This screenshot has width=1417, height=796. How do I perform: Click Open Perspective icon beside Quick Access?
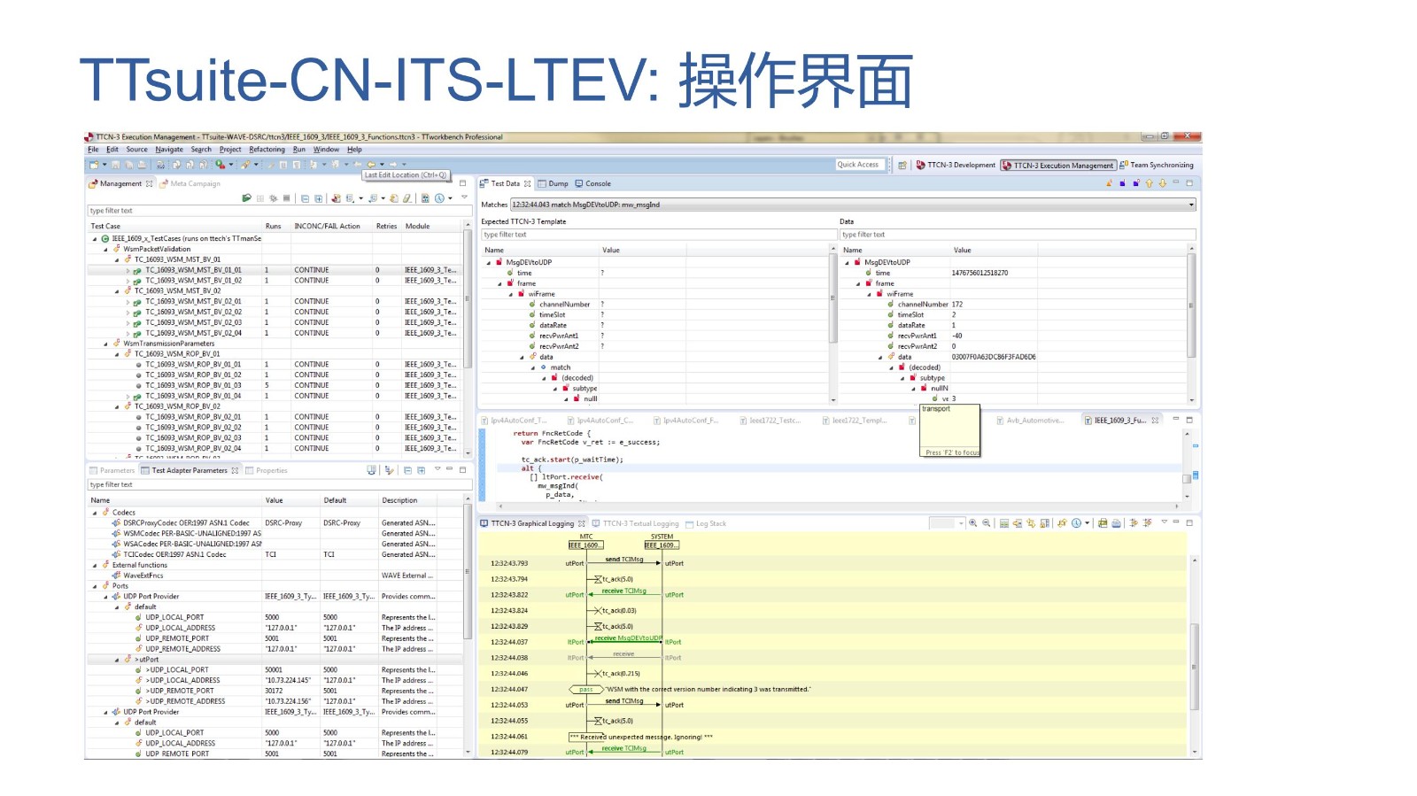(x=902, y=165)
